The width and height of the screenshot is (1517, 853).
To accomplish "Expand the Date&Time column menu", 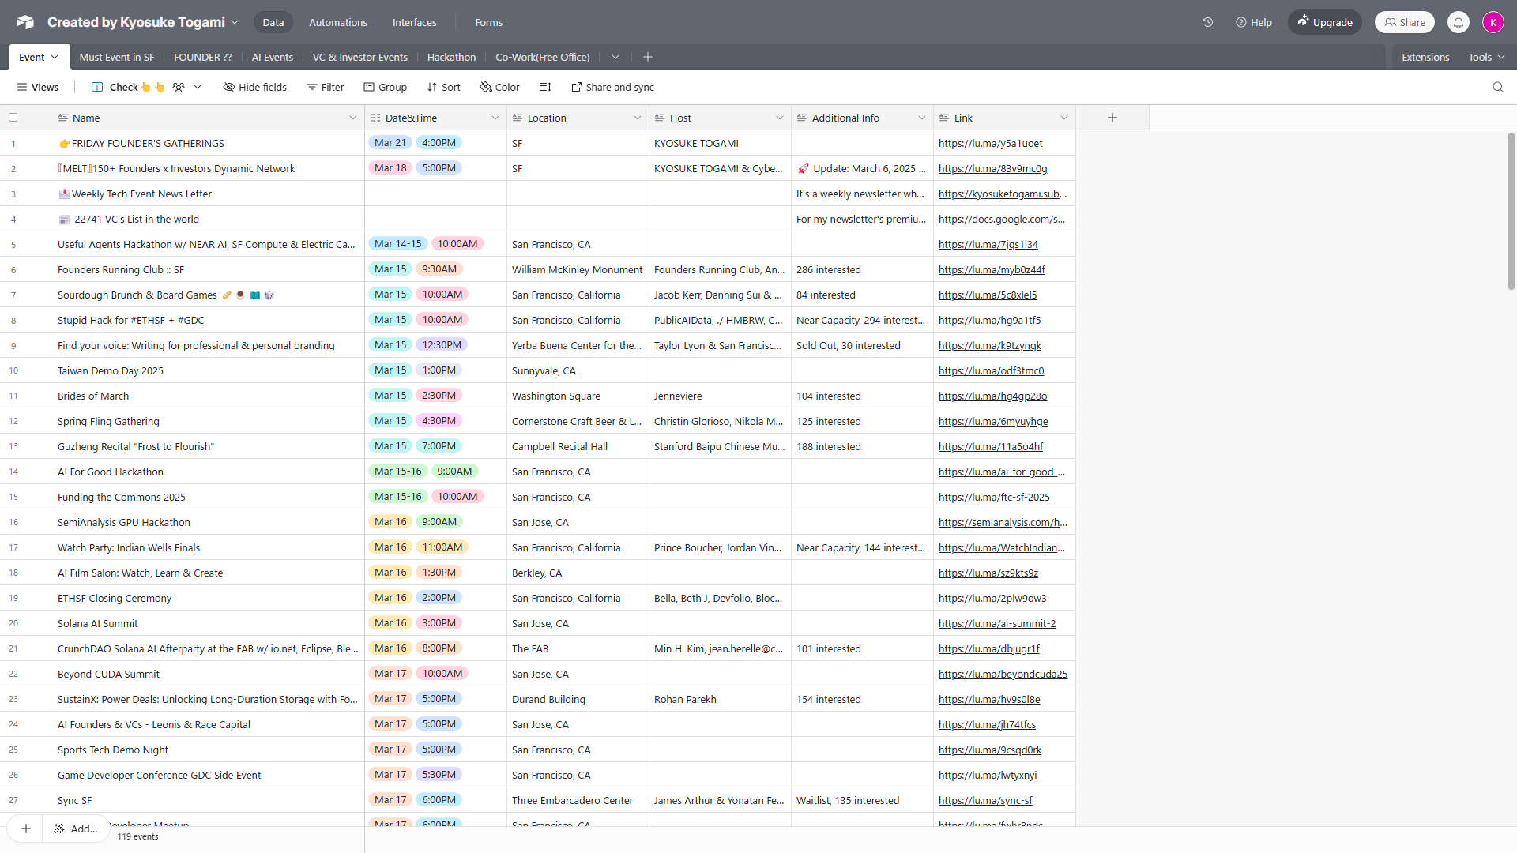I will tap(495, 118).
